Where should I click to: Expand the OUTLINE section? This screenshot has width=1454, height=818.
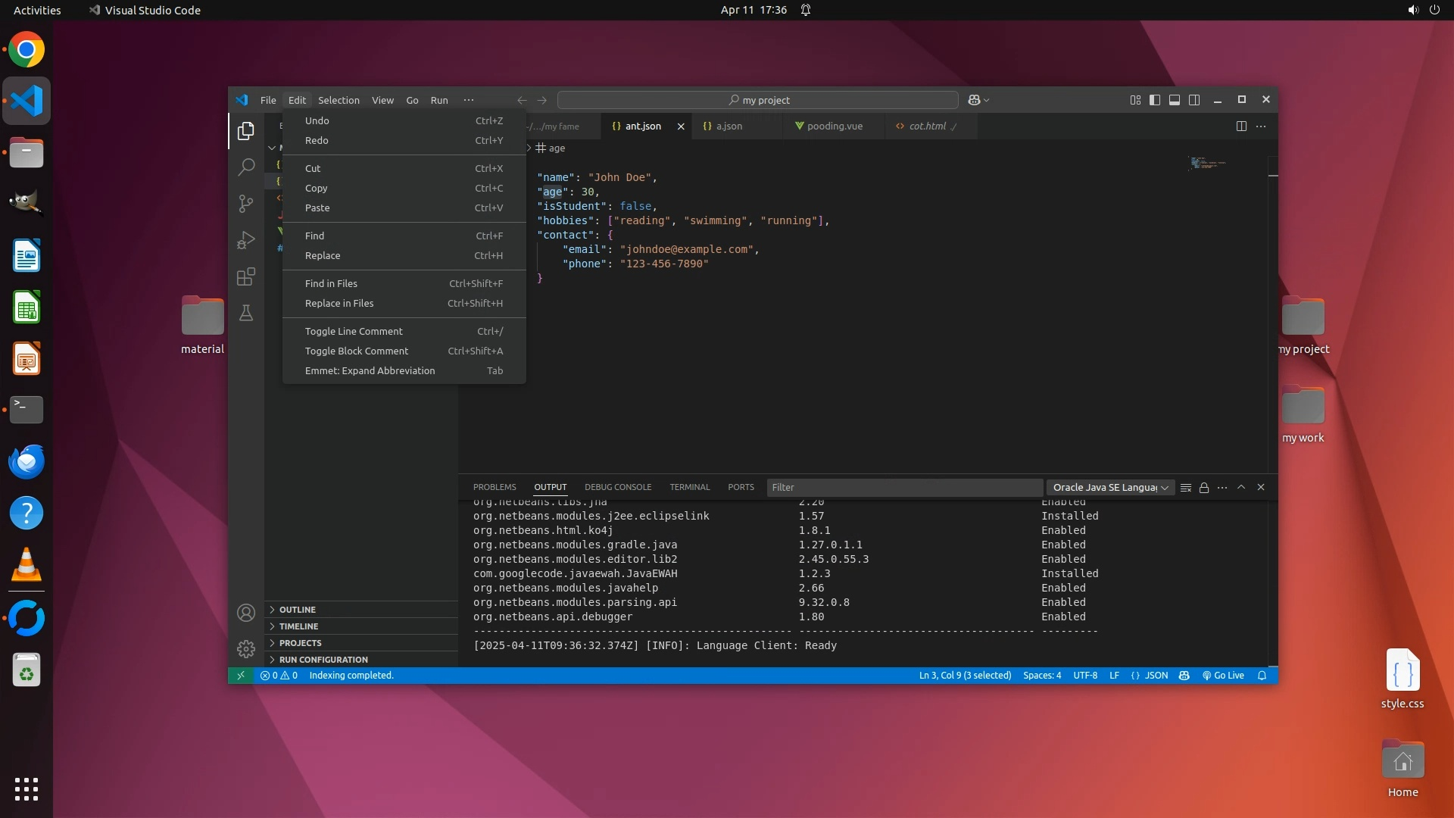297,610
